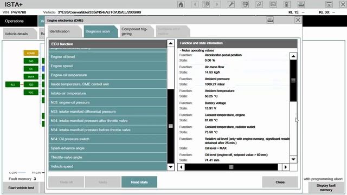
Task: Click the Coolant temperature 81.00 °C value
Action: pyautogui.click(x=211, y=120)
